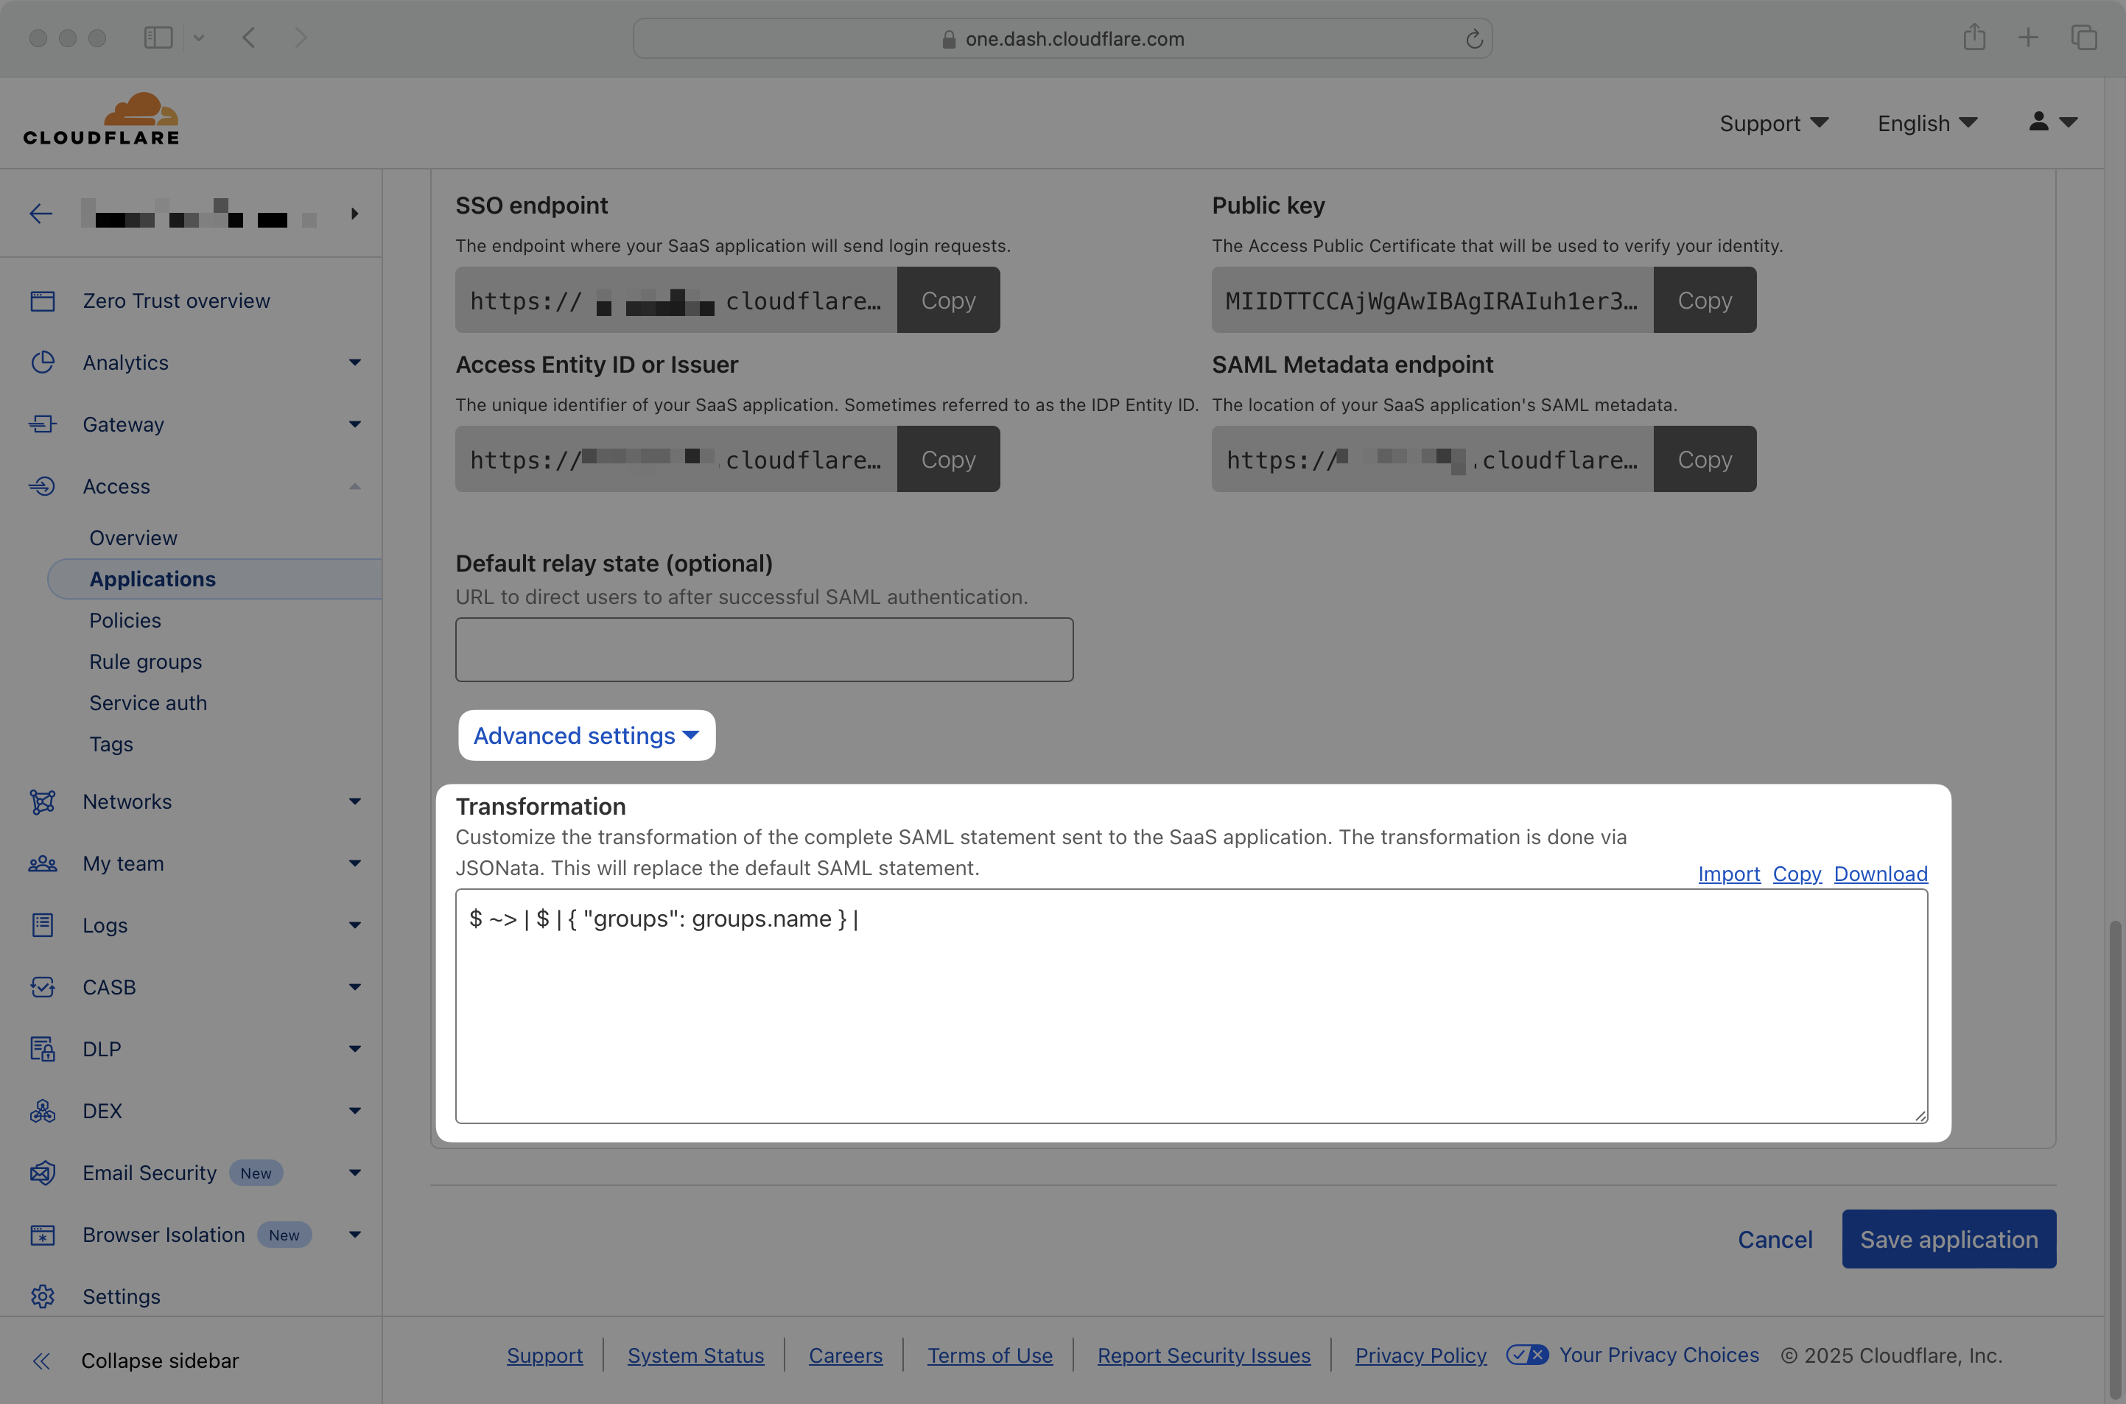Open Zero Trust overview from sidebar

point(175,301)
